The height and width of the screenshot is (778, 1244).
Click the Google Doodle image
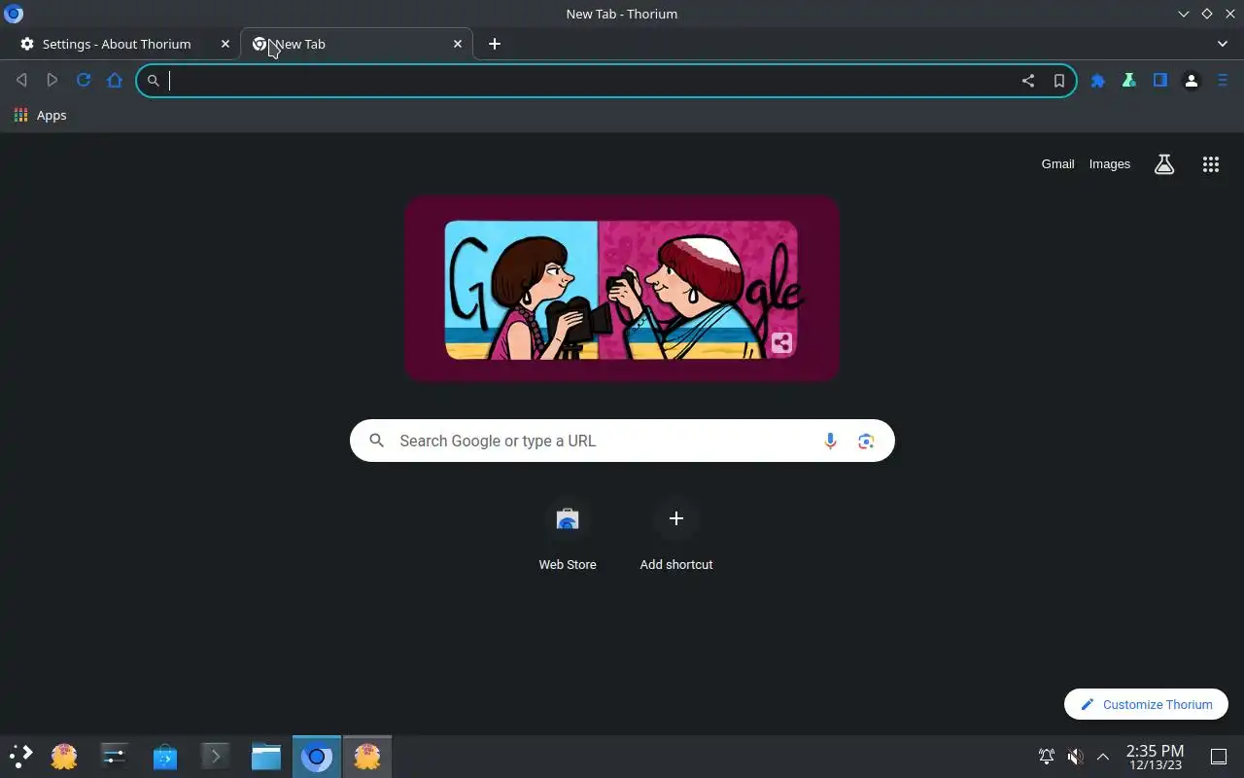[621, 289]
